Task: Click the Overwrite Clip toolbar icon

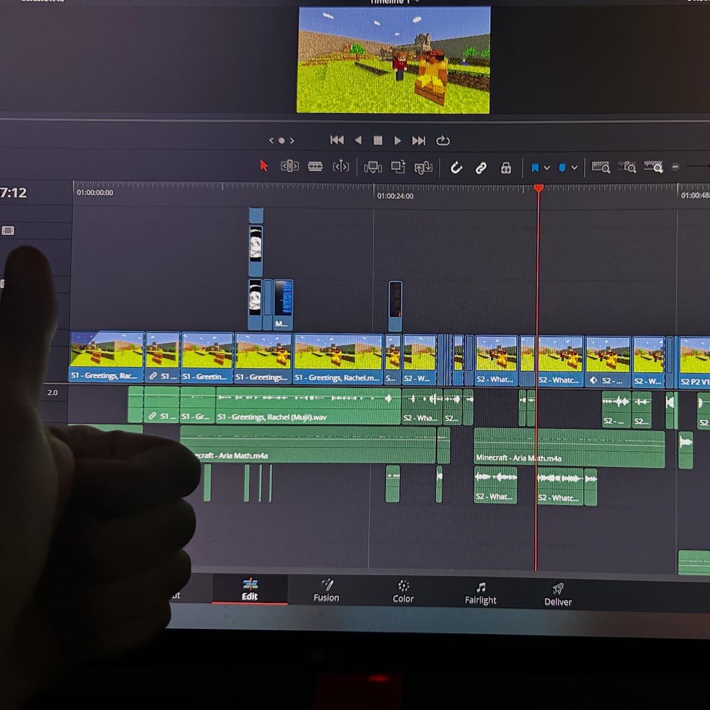Action: click(x=398, y=167)
